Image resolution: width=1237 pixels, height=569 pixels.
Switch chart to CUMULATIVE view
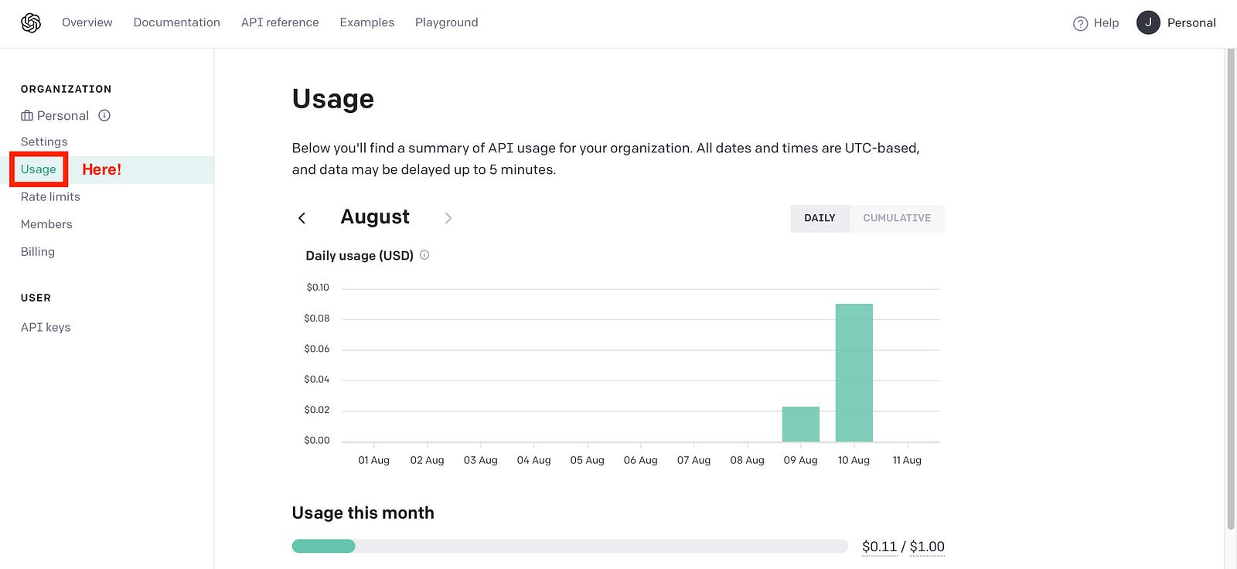[x=897, y=218]
